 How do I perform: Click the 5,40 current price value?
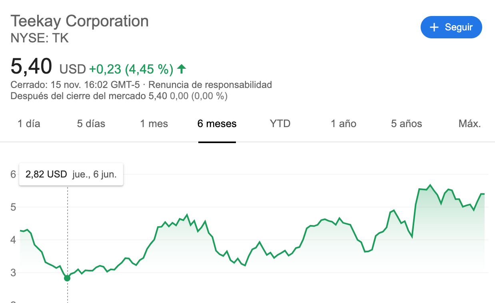pos(31,66)
